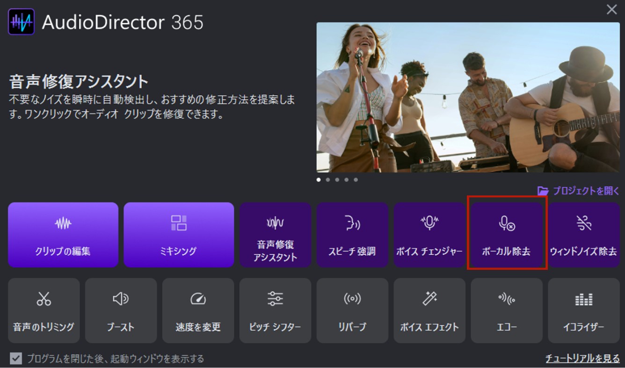Open the ウィンドノイズ除去 tool
625x368 pixels.
click(x=584, y=235)
